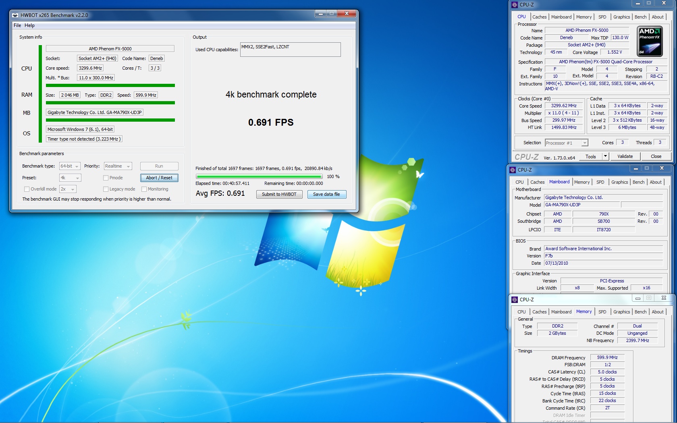Open the Priority Realtime dropdown
Screen dimensions: 677x423
point(118,166)
